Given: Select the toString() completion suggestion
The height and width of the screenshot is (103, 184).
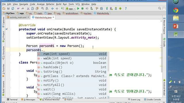Looking at the screenshot, I should click(72, 72).
